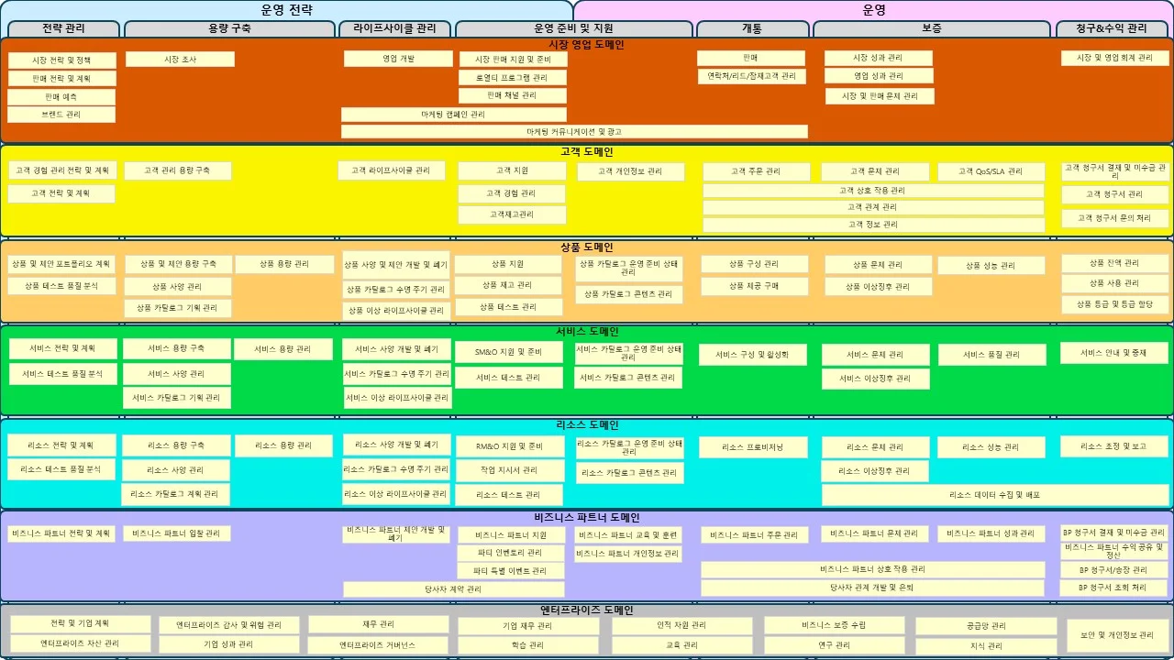Image resolution: width=1174 pixels, height=660 pixels.
Task: Open the 고객 지원 process box
Action: pos(510,170)
